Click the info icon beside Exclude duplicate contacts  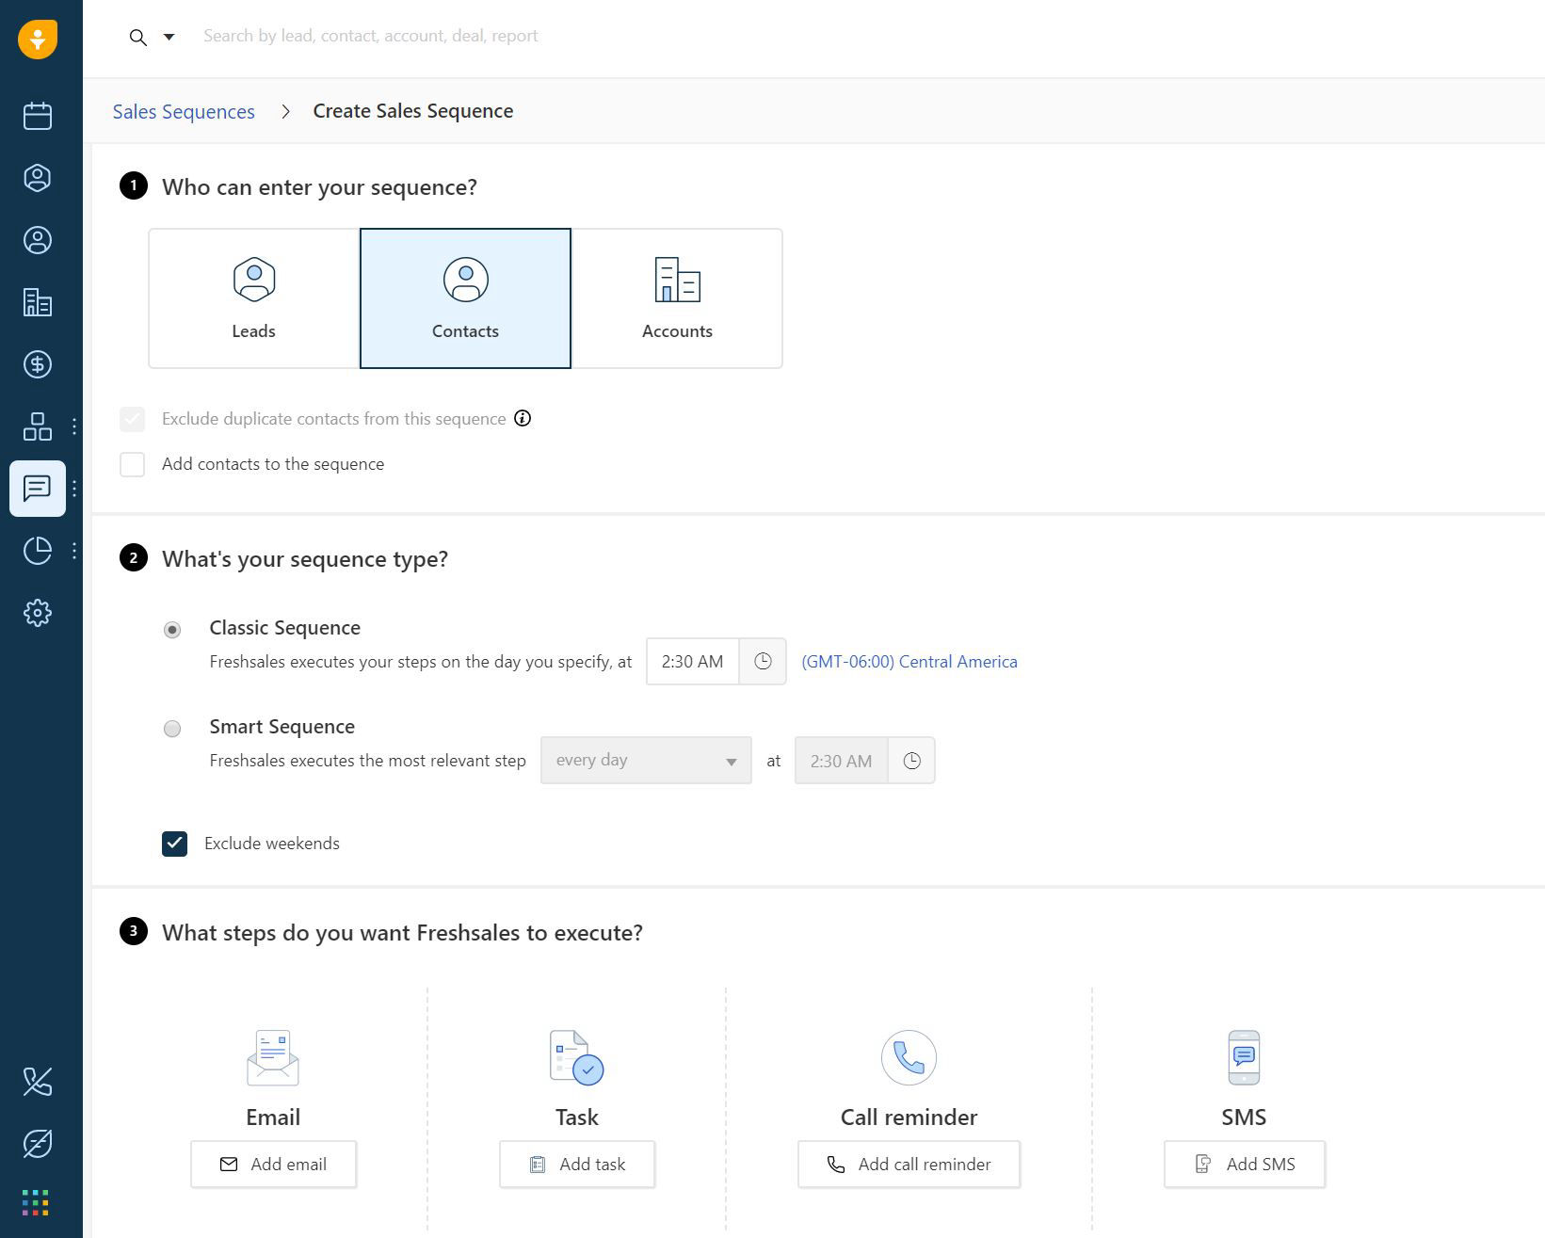523,419
